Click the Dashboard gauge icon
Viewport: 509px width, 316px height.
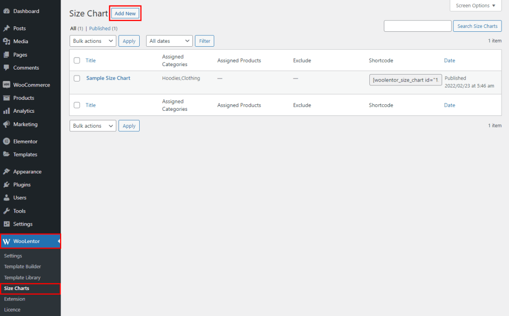pos(6,11)
